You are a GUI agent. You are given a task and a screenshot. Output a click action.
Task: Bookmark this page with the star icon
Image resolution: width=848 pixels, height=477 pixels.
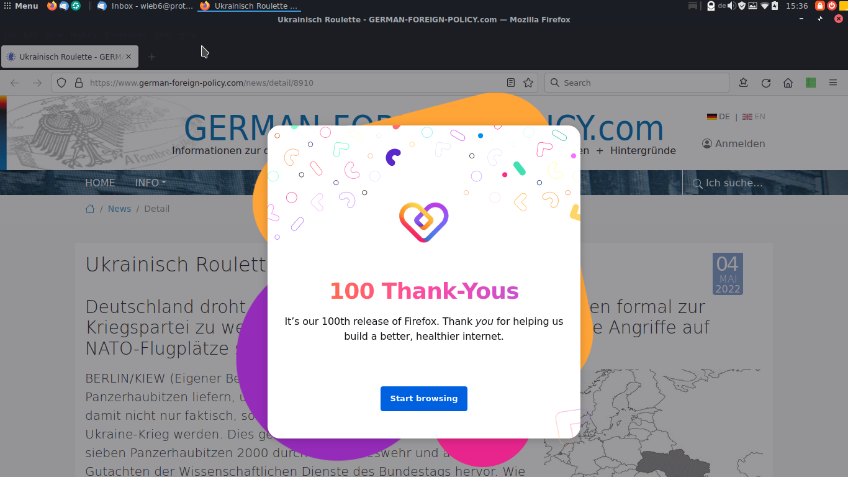click(x=528, y=83)
